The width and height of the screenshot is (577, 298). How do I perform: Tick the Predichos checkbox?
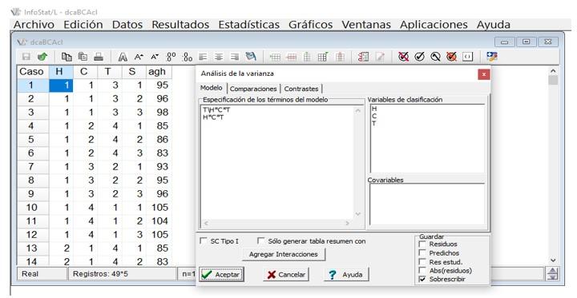pos(422,252)
